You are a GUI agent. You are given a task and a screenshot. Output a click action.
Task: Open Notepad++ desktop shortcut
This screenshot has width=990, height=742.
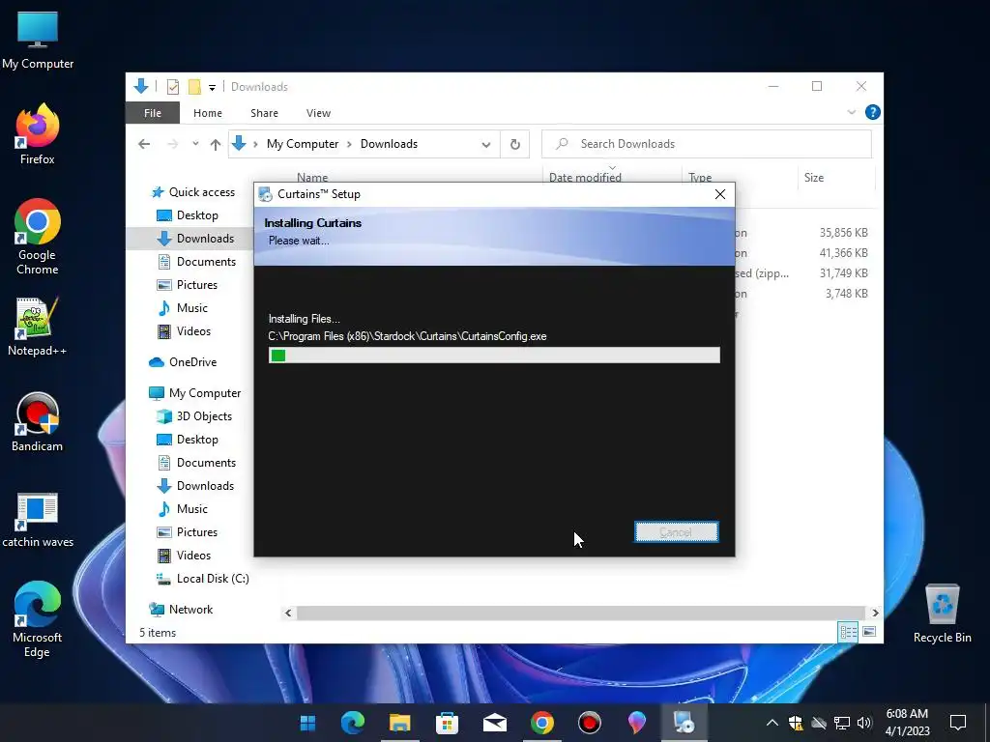click(x=38, y=327)
